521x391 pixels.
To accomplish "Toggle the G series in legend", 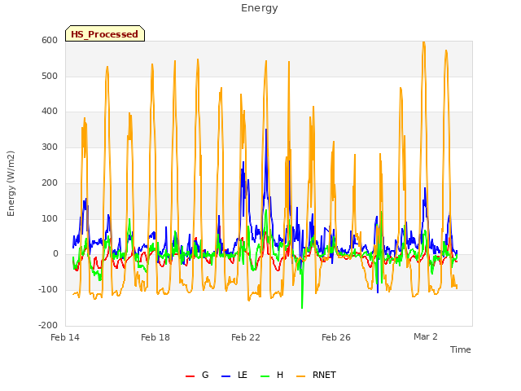I will pyautogui.click(x=197, y=375).
